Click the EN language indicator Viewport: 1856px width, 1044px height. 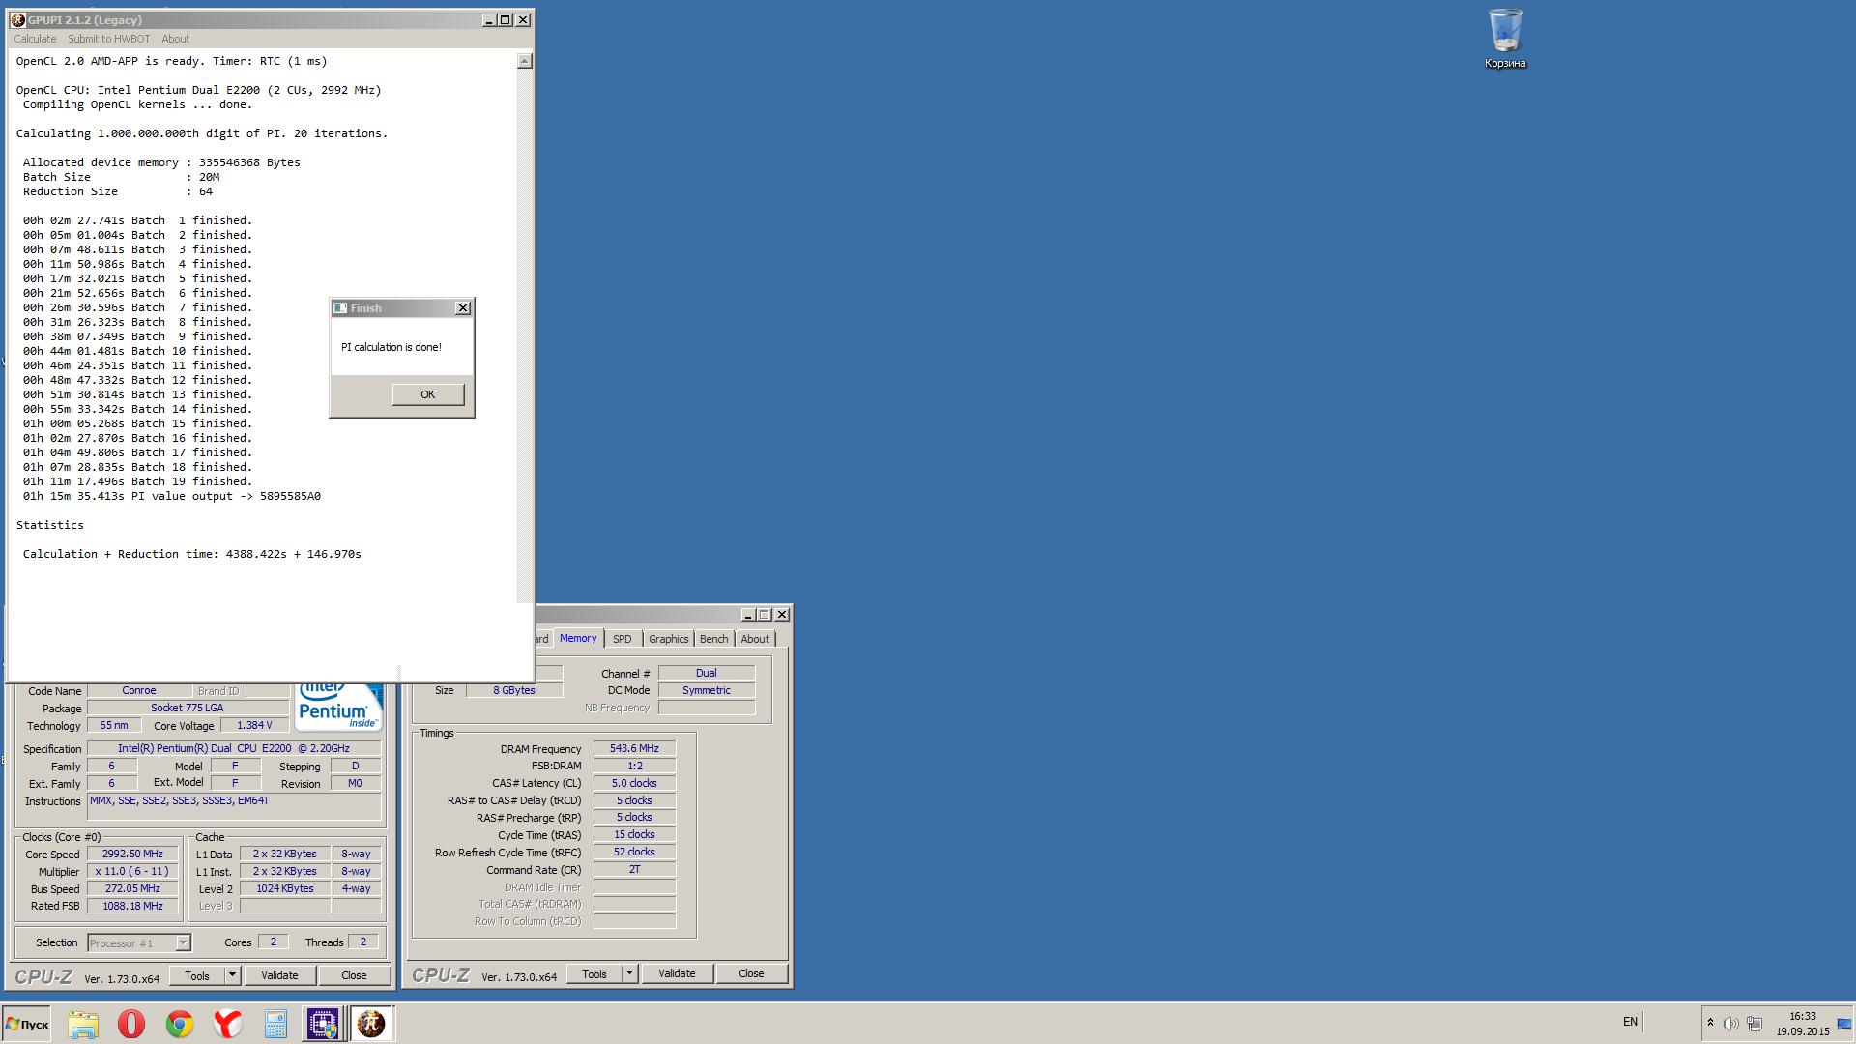click(1630, 1022)
